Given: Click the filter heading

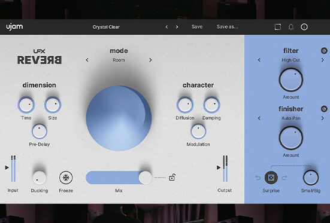Looking at the screenshot, I should click(291, 51).
